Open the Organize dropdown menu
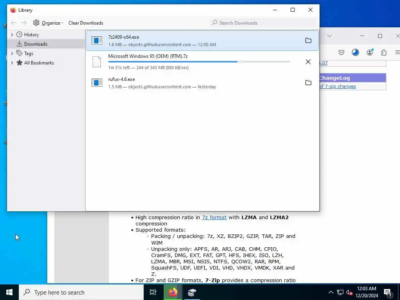400x300 pixels. pos(48,23)
